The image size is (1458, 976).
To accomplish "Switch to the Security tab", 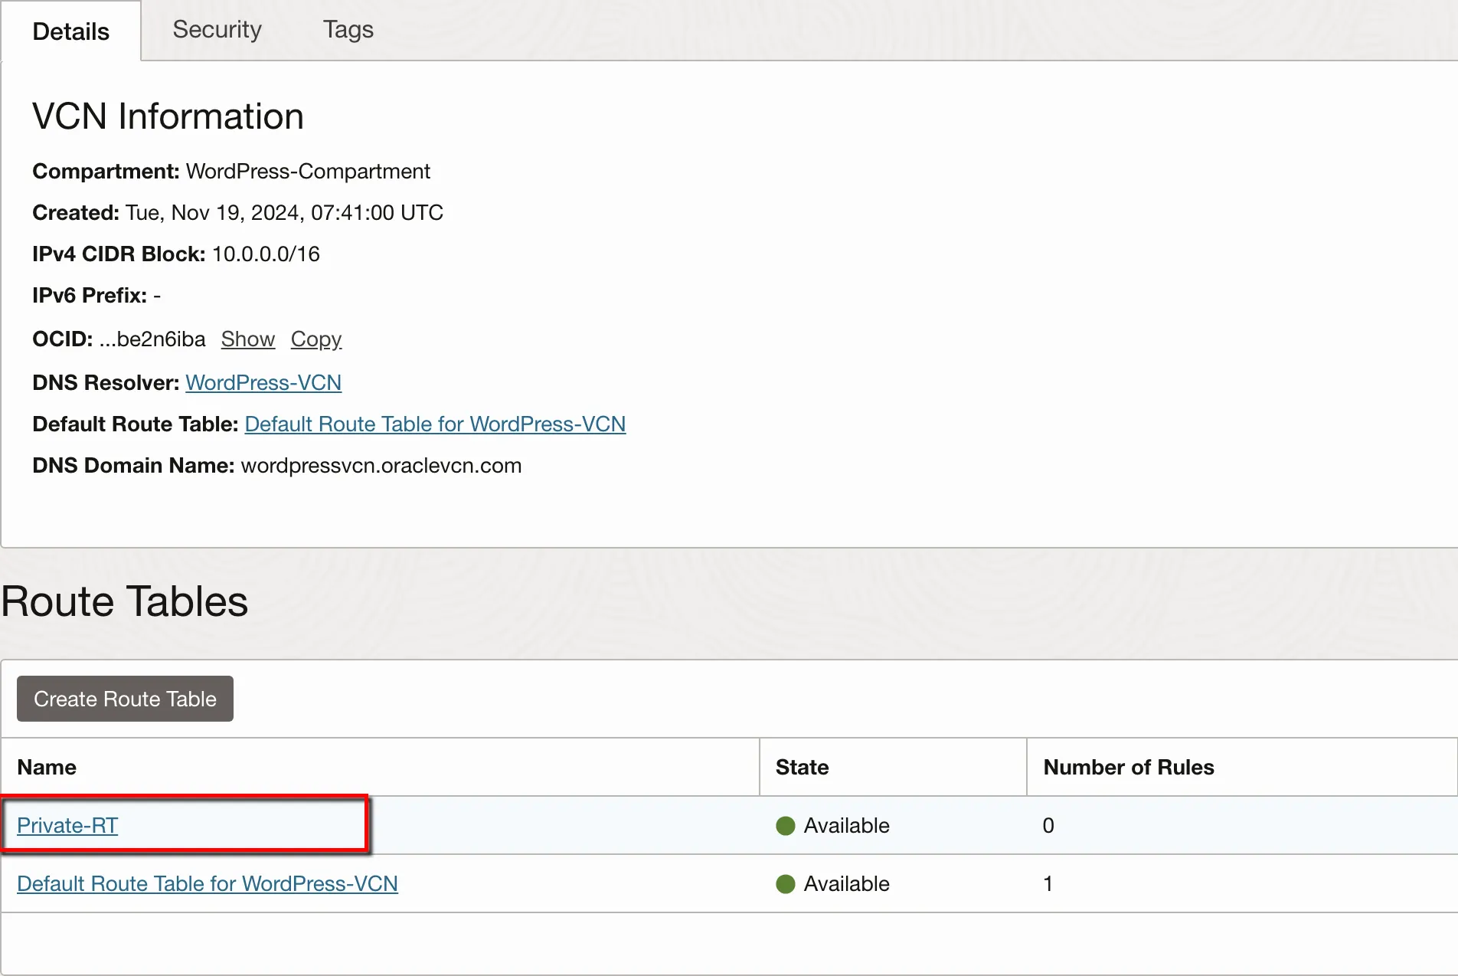I will (x=217, y=30).
